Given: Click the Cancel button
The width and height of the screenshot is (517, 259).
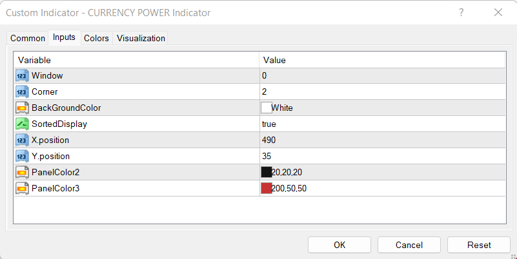Looking at the screenshot, I should [409, 245].
